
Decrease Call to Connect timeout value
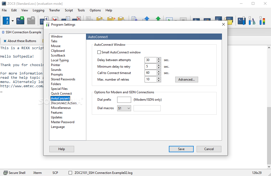[x=159, y=74]
